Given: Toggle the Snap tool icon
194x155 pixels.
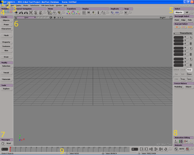Looking at the screenshot, I should click(x=126, y=13).
